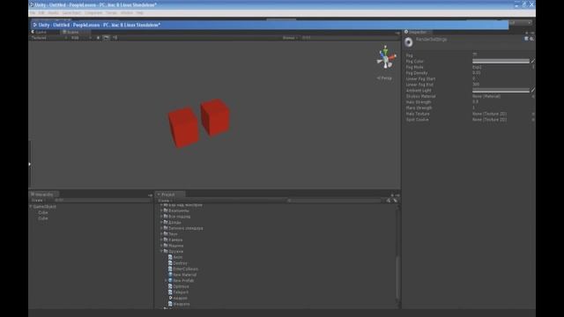This screenshot has width=564, height=317.
Task: Expand the Дождь folder arrow
Action: [x=161, y=223]
